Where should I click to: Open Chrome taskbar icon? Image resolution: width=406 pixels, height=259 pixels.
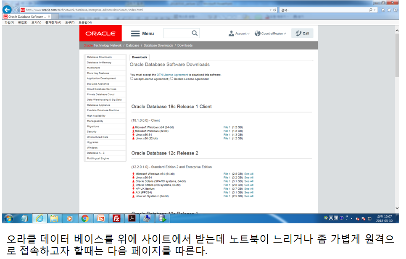(x=85, y=219)
